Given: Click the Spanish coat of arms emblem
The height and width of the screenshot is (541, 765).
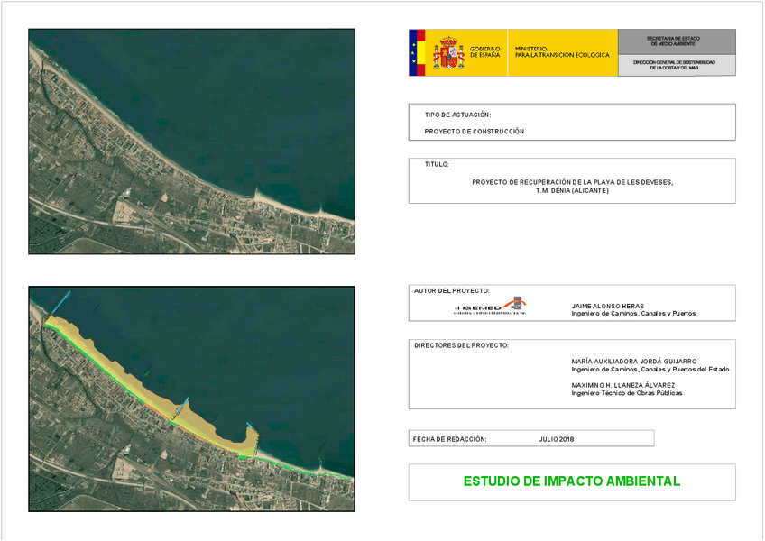Looking at the screenshot, I should pyautogui.click(x=448, y=52).
